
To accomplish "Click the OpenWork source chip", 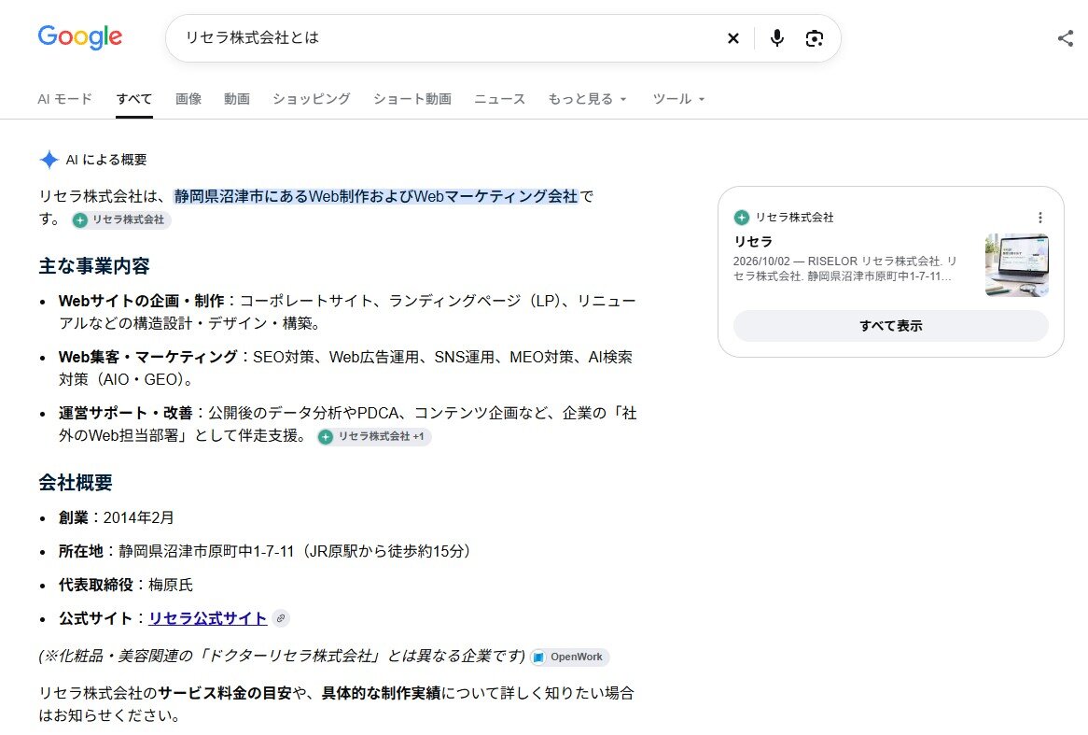I will pyautogui.click(x=569, y=657).
